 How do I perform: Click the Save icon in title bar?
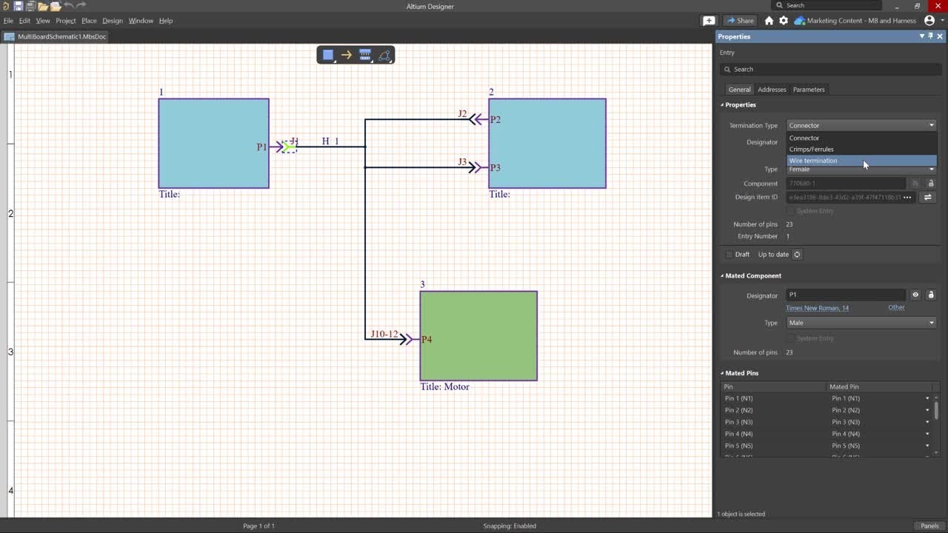(x=19, y=6)
